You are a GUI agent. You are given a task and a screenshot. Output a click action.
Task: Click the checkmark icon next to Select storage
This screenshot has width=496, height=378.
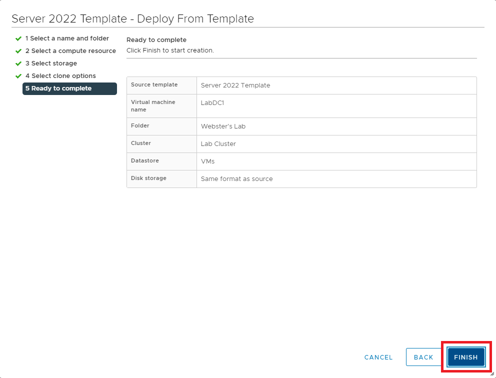point(18,63)
